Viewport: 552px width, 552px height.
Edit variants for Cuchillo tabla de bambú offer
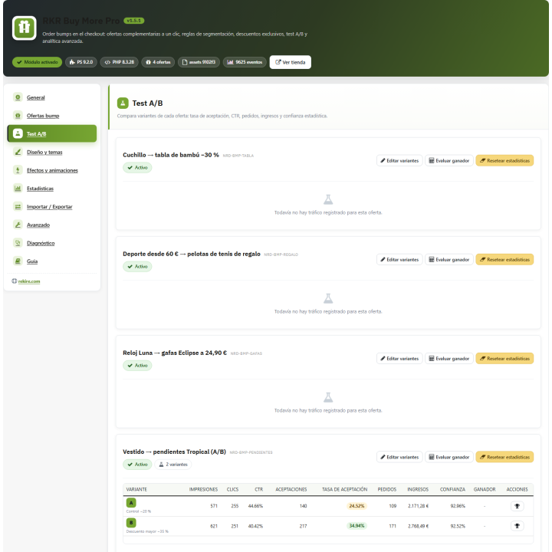point(399,160)
